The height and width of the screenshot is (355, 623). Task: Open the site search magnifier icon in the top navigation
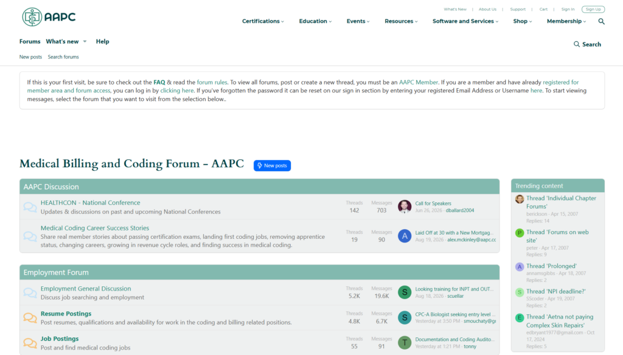click(x=601, y=21)
